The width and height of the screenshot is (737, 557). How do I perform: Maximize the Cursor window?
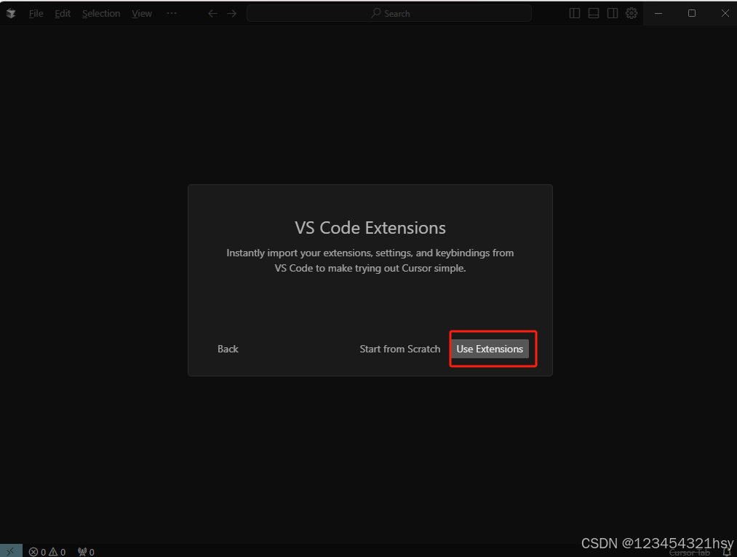(x=692, y=13)
